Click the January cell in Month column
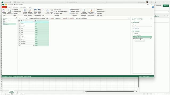The width and height of the screenshot is (170, 95). pos(28,23)
